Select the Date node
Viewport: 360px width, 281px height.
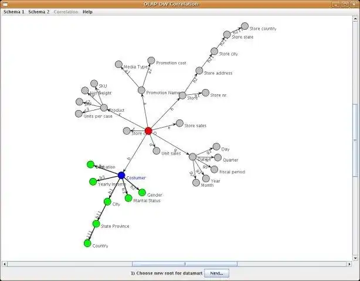[x=193, y=157]
